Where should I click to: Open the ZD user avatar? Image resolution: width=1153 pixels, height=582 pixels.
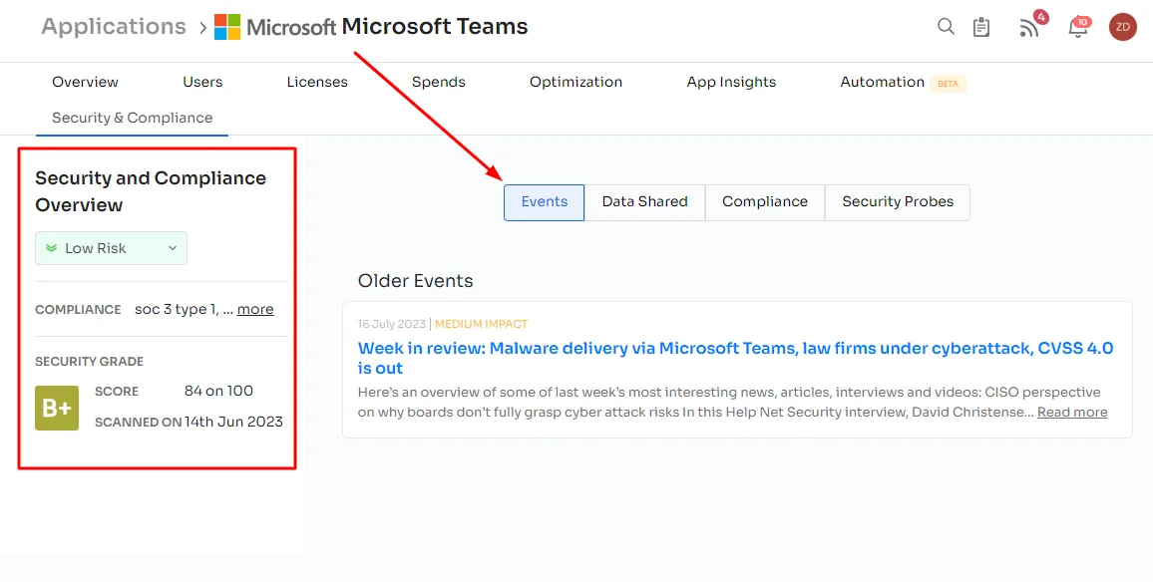coord(1123,27)
